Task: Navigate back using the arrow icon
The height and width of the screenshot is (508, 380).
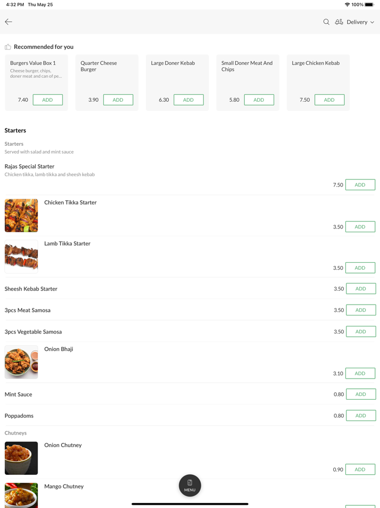Action: (8, 22)
